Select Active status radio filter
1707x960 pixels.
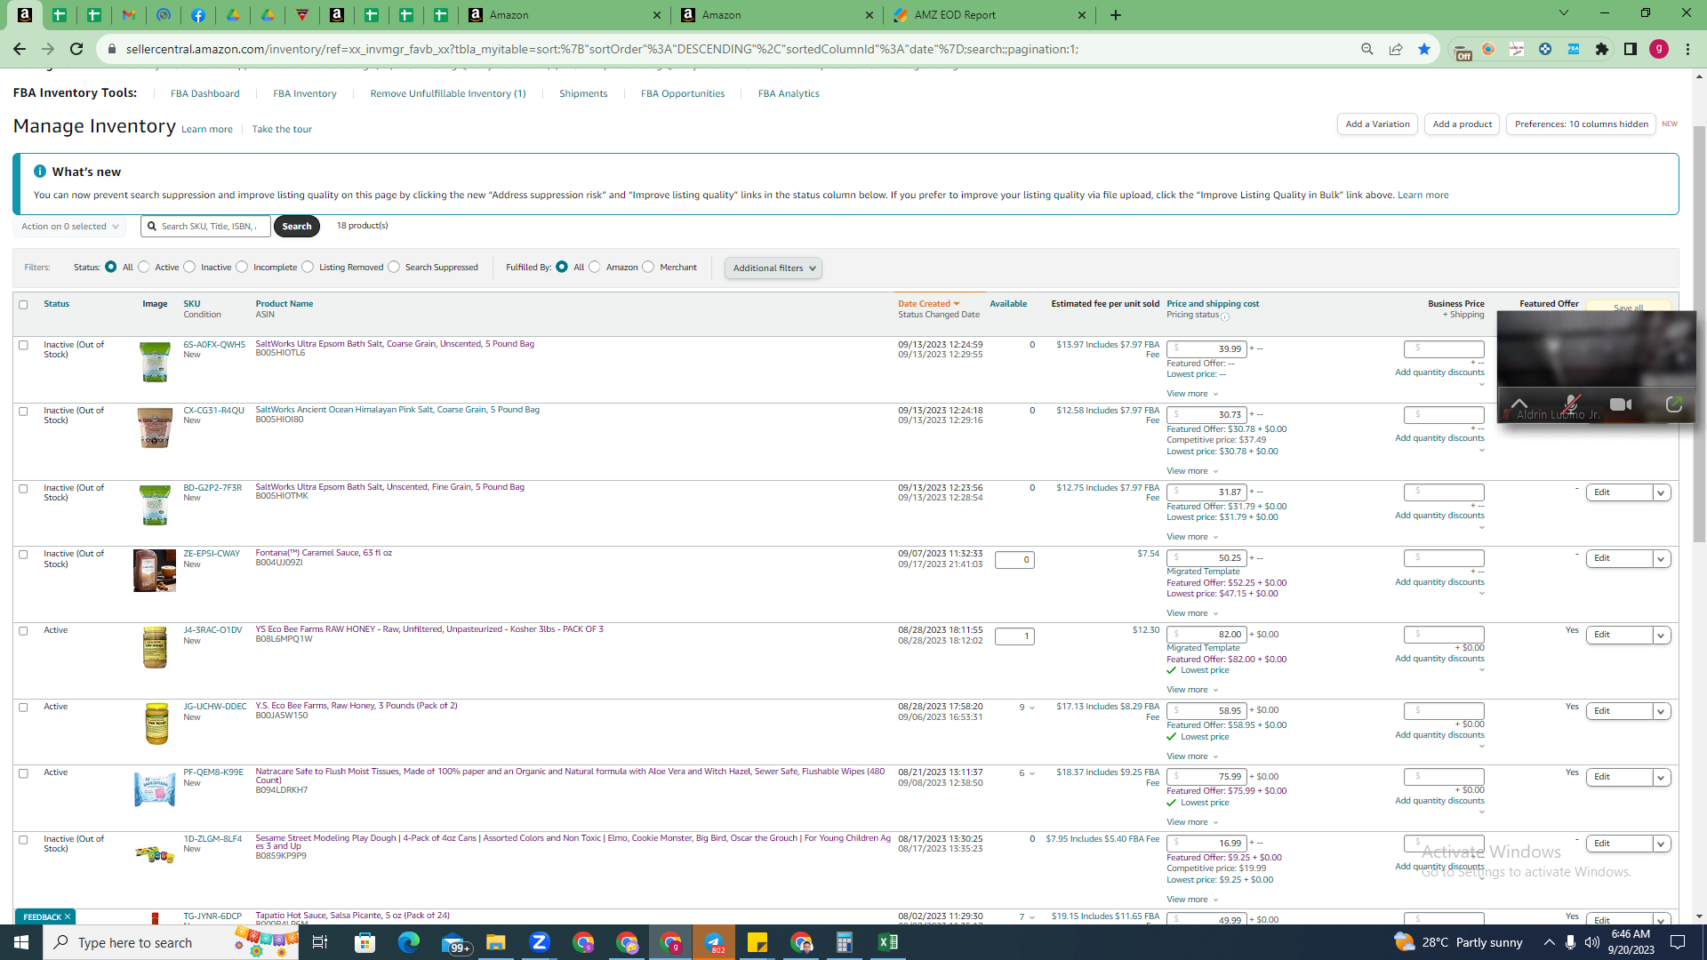pos(144,267)
